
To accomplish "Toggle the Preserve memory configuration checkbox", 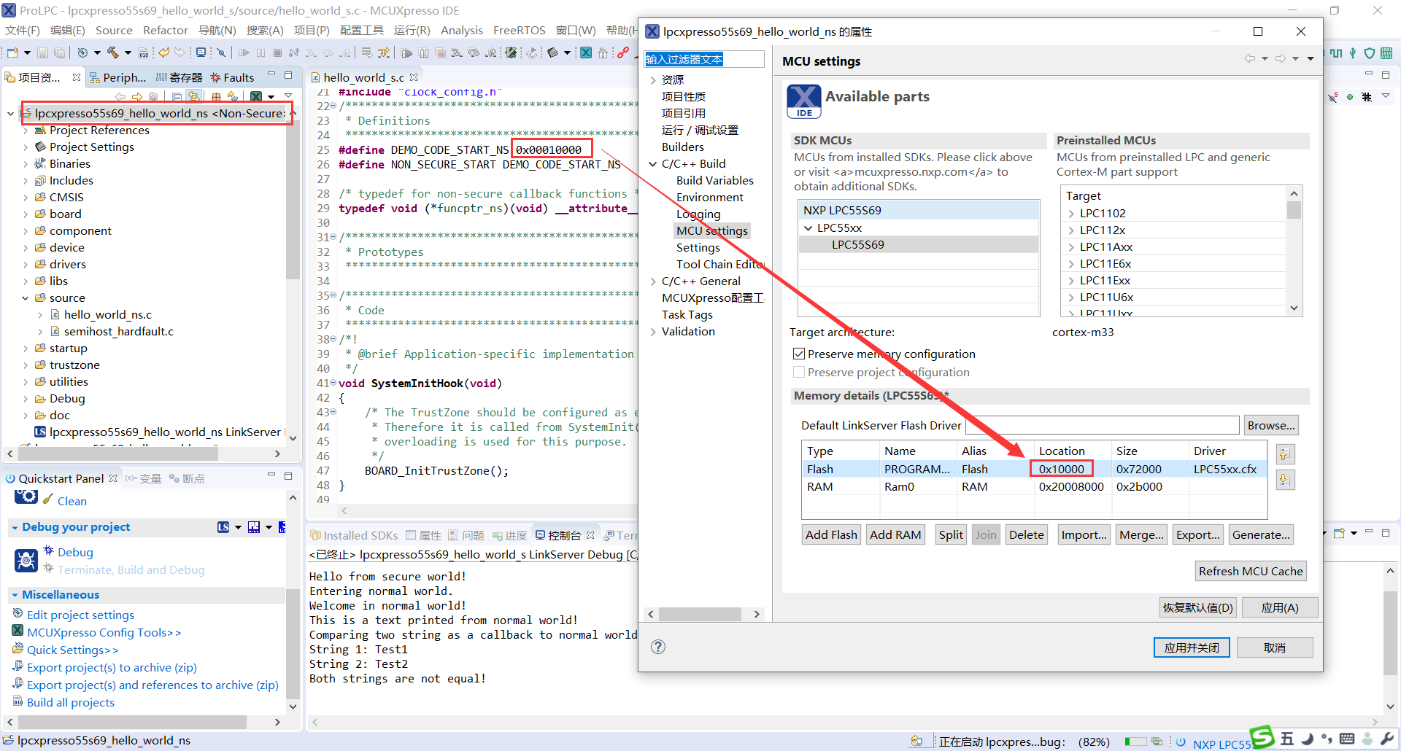I will (x=799, y=354).
